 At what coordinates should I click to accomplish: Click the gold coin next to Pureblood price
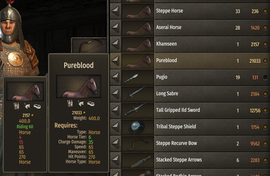(x=265, y=61)
